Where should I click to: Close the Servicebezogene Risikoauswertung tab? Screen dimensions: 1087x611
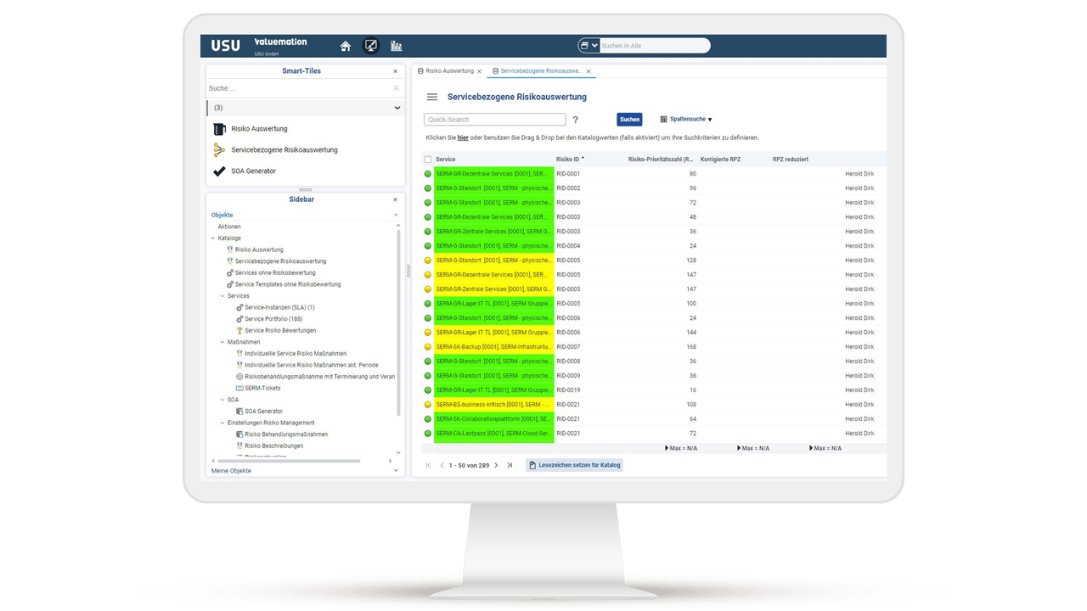[x=589, y=71]
